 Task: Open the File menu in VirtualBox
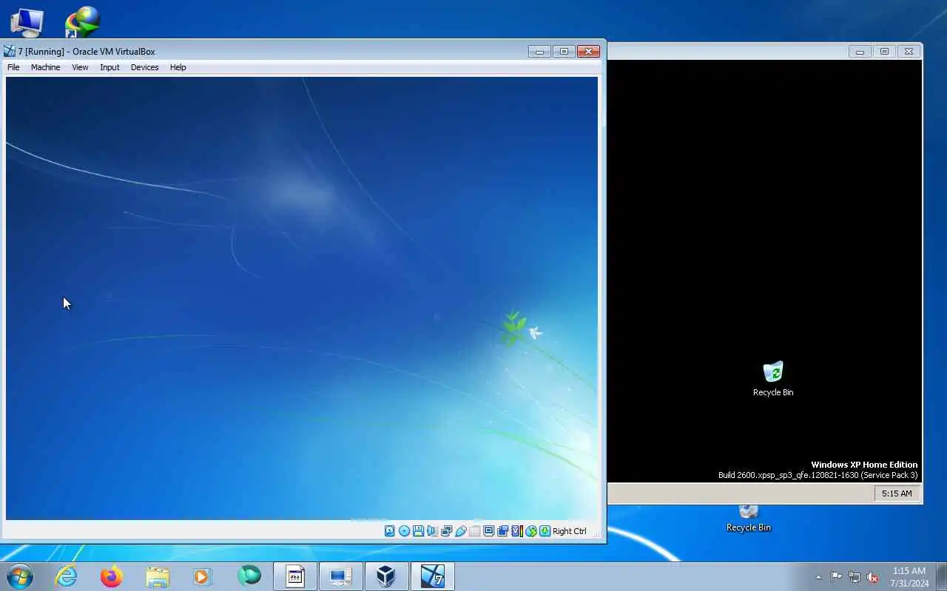pyautogui.click(x=13, y=67)
